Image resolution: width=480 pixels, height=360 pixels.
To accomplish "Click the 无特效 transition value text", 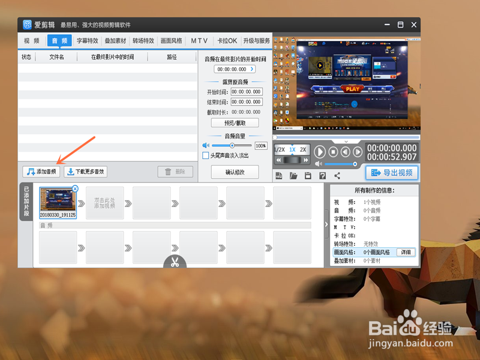I will coord(371,244).
